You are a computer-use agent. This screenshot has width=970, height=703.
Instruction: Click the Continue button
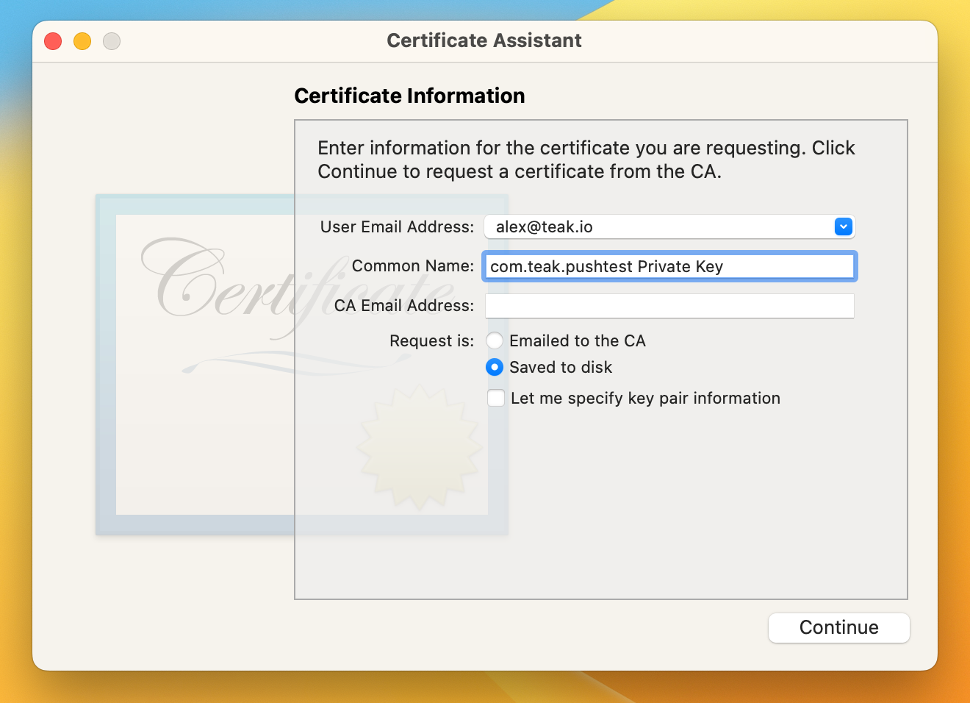pos(838,627)
